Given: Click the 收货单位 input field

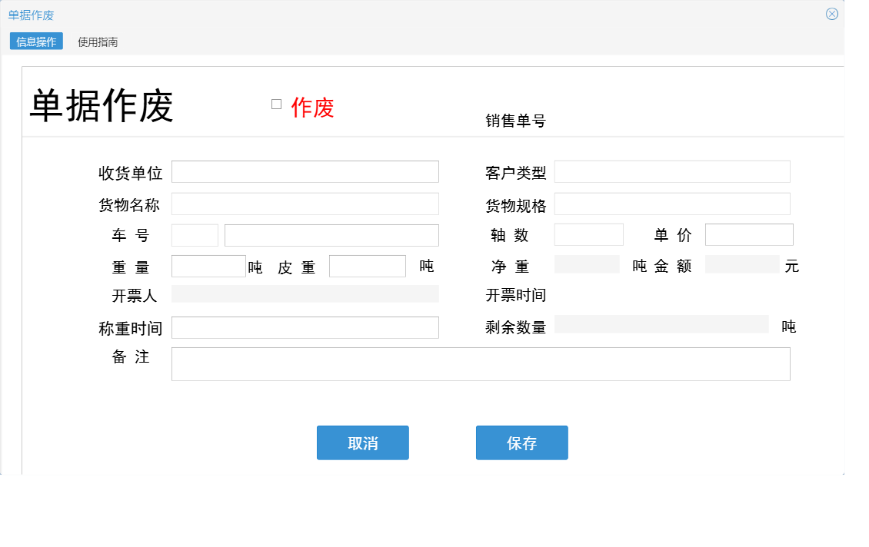Looking at the screenshot, I should 305,171.
